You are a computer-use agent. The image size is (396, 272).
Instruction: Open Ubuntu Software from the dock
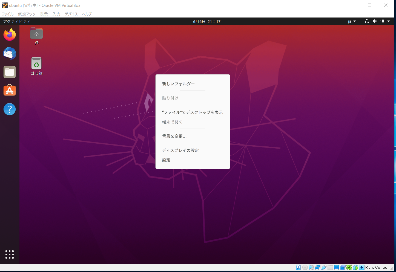click(x=10, y=91)
